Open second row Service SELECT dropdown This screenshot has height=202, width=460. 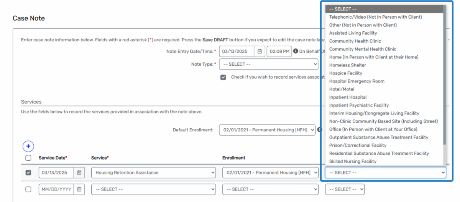pyautogui.click(x=154, y=189)
